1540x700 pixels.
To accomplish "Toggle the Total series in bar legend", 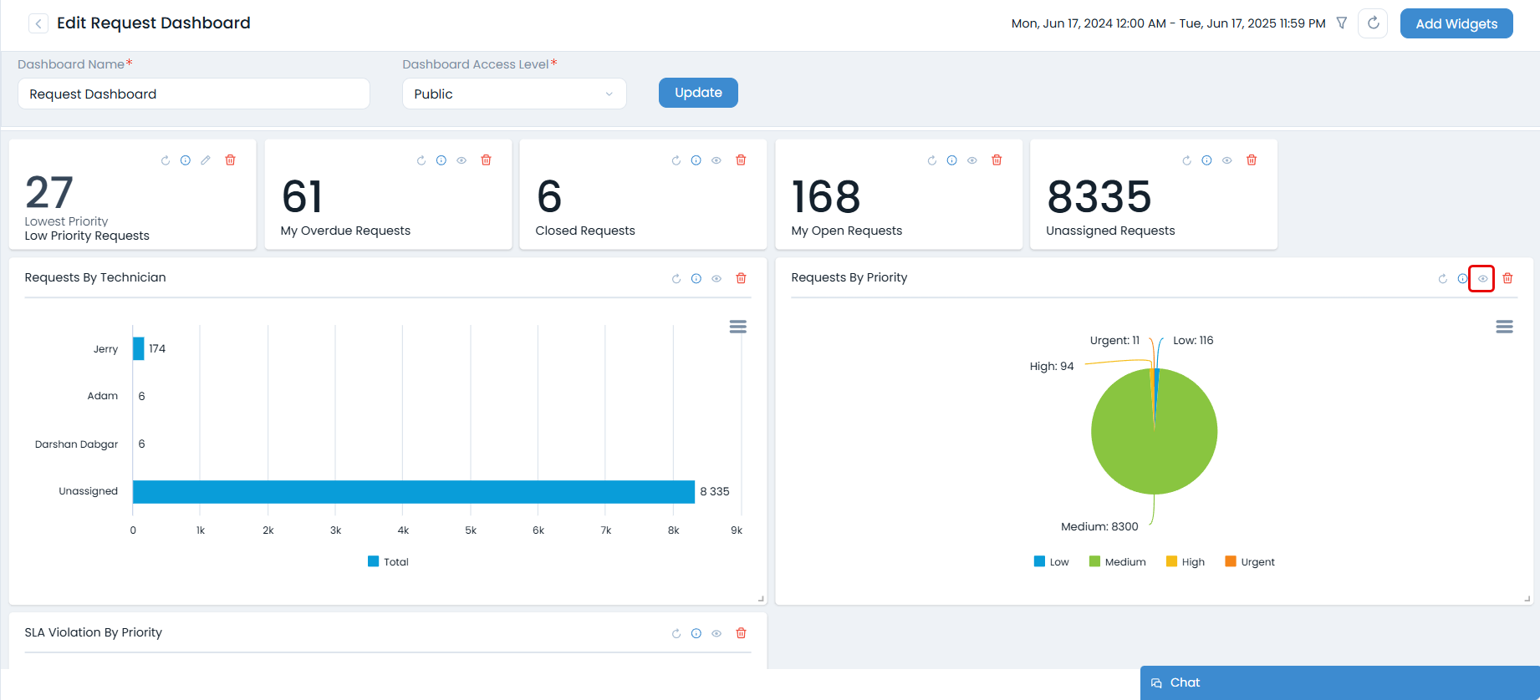I will [389, 562].
